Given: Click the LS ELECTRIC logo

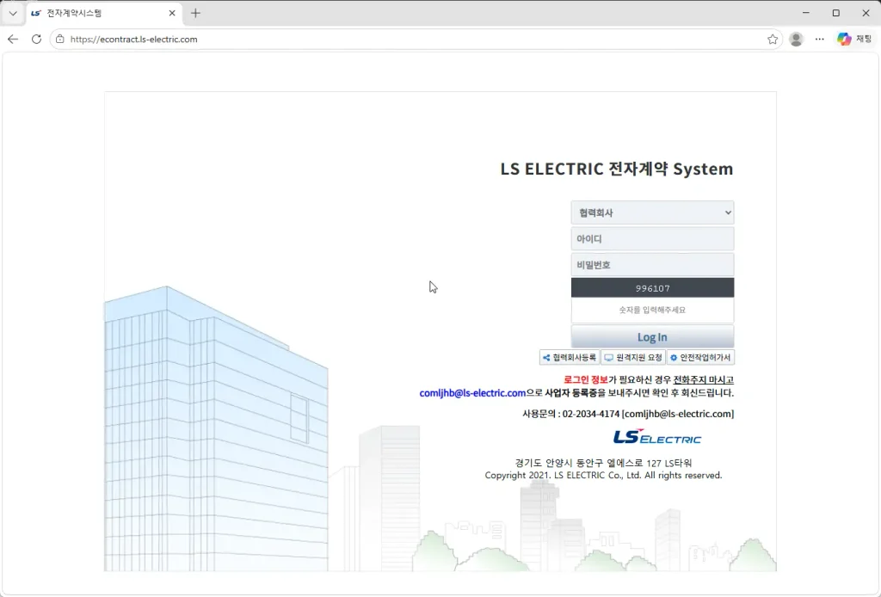Looking at the screenshot, I should tap(657, 437).
